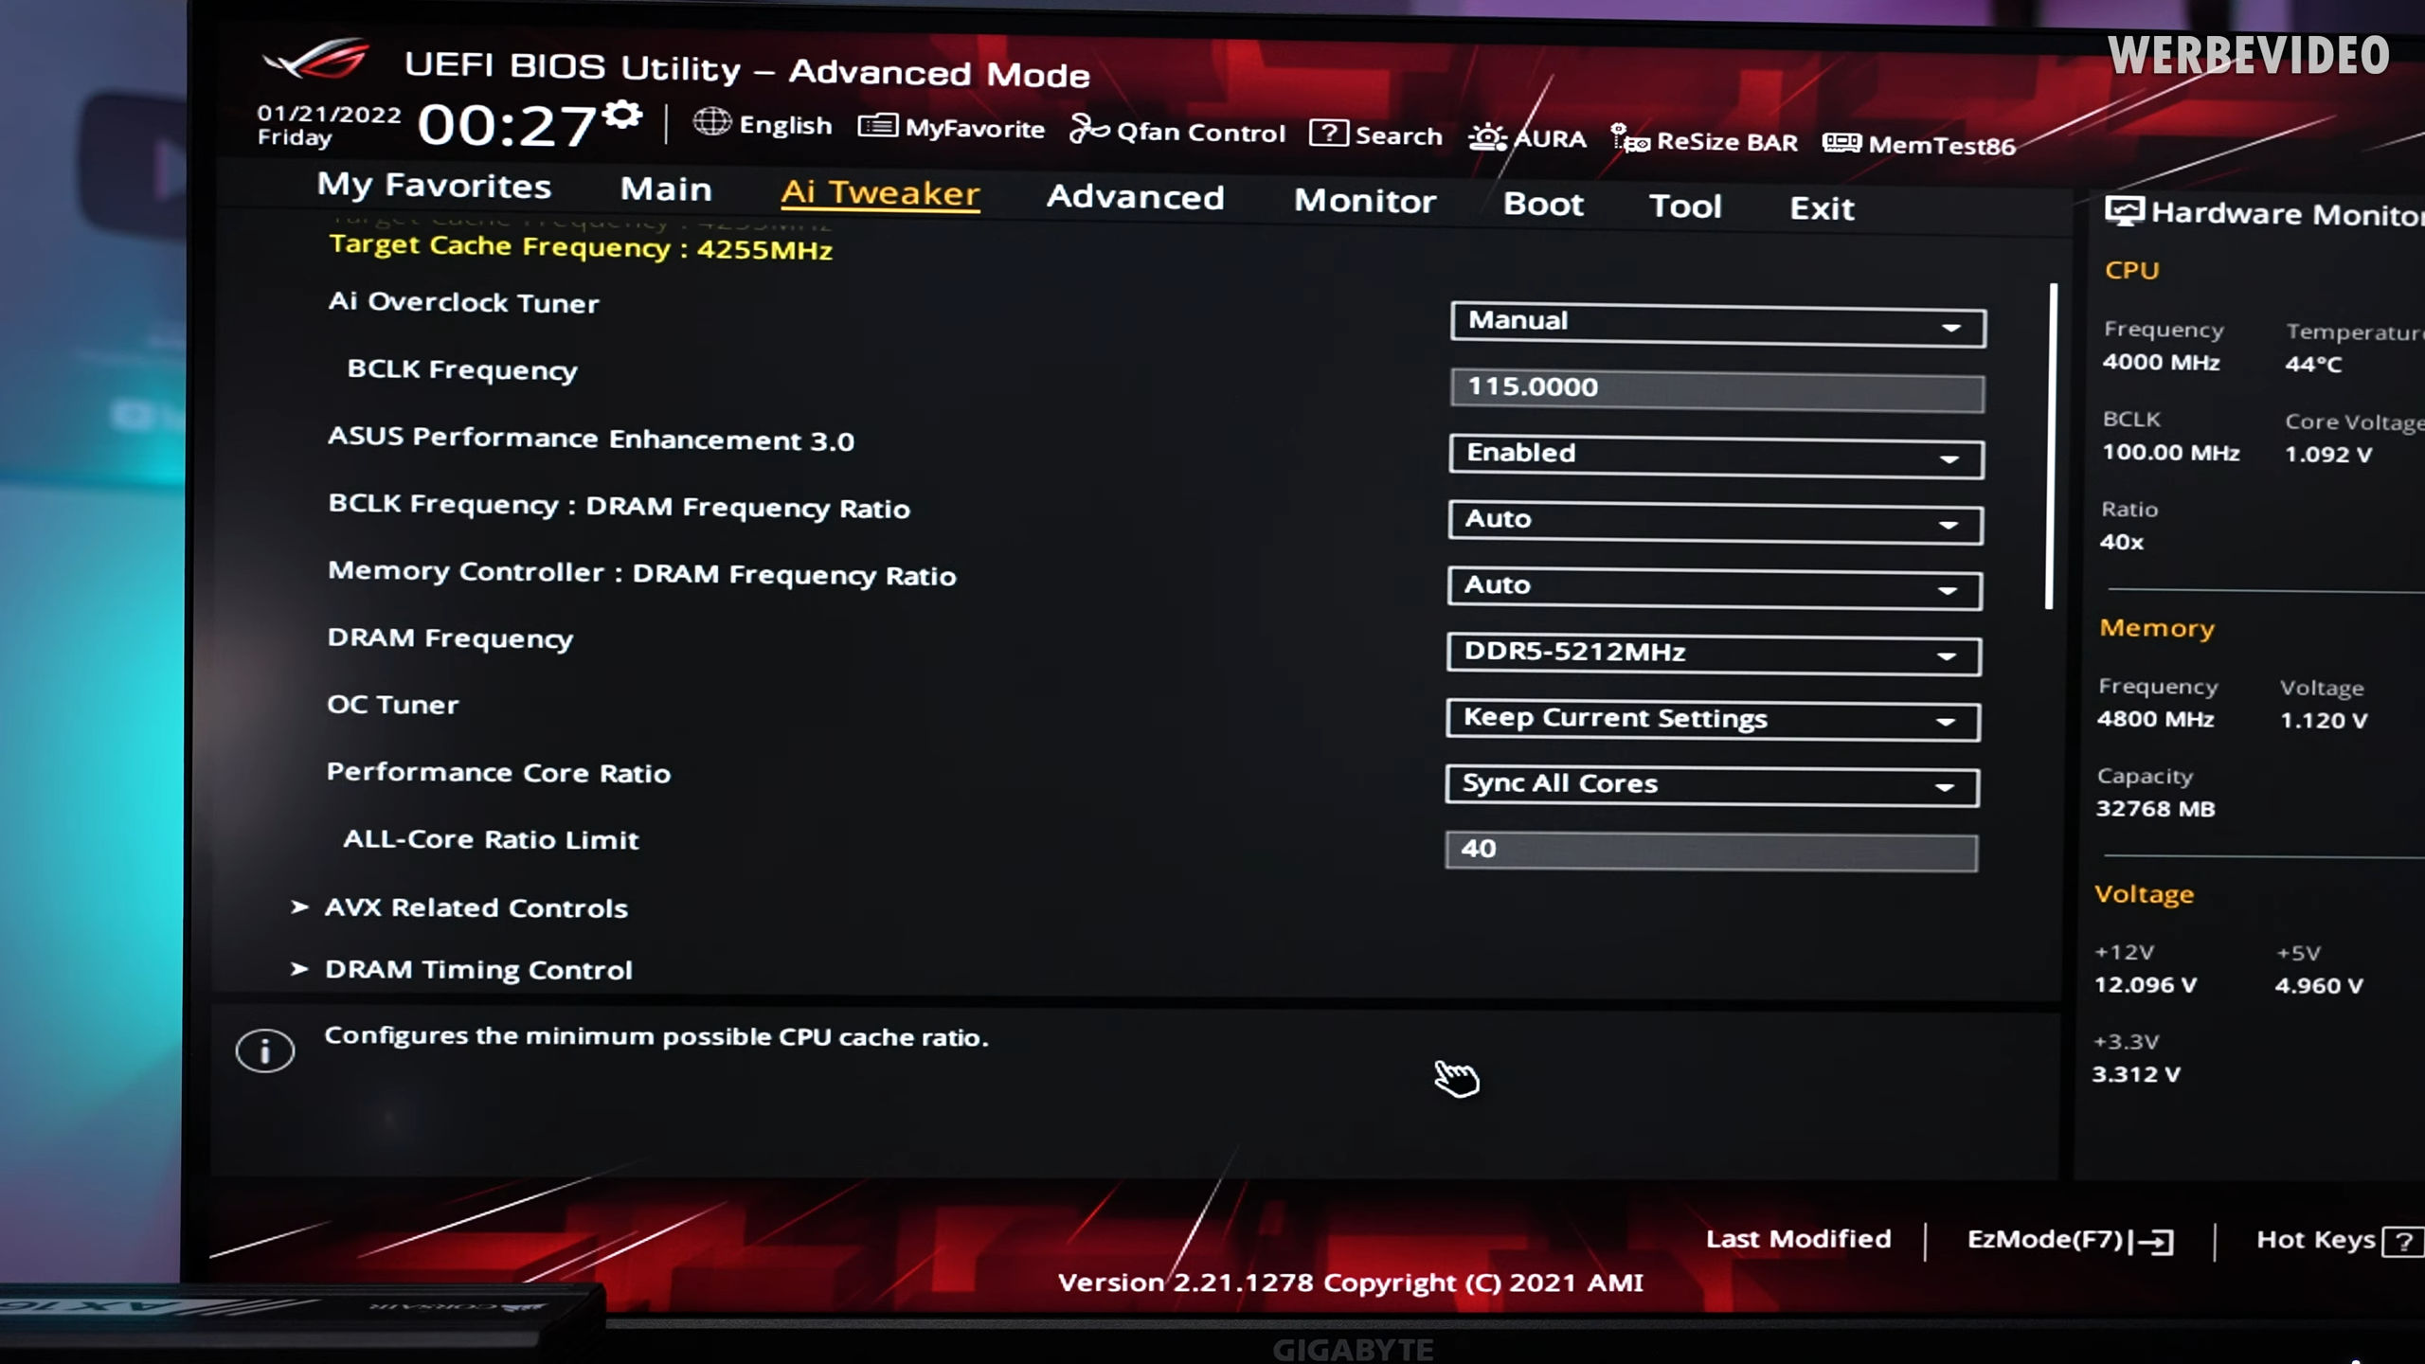Toggle ASUS Performance Enhancement 3.0
This screenshot has width=2425, height=1364.
tap(1712, 453)
